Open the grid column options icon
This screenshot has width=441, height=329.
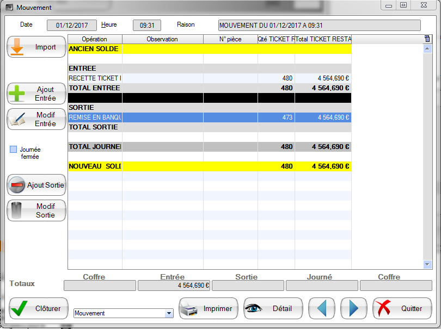pyautogui.click(x=427, y=39)
